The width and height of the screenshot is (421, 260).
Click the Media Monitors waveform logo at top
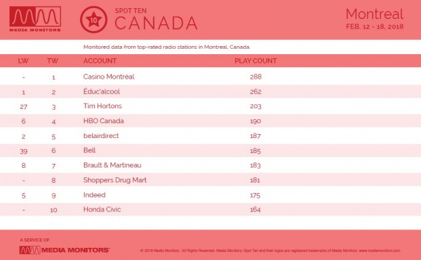[x=35, y=19]
